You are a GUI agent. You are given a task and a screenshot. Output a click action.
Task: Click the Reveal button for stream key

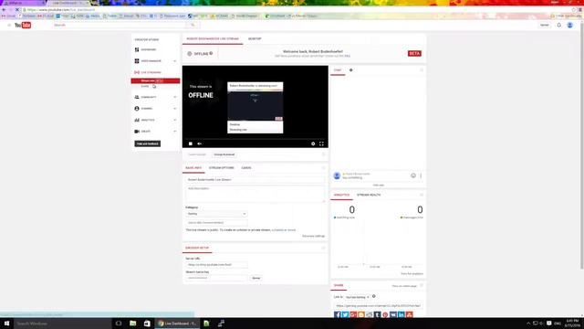pyautogui.click(x=256, y=278)
